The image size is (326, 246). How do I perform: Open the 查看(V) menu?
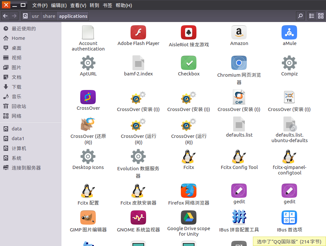[x=78, y=6]
